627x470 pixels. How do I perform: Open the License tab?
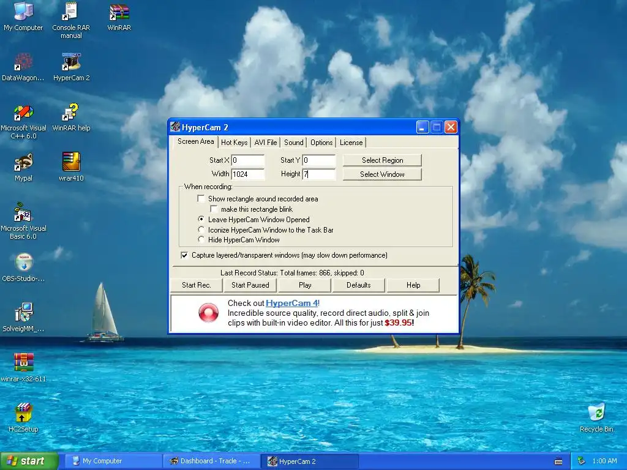click(351, 142)
